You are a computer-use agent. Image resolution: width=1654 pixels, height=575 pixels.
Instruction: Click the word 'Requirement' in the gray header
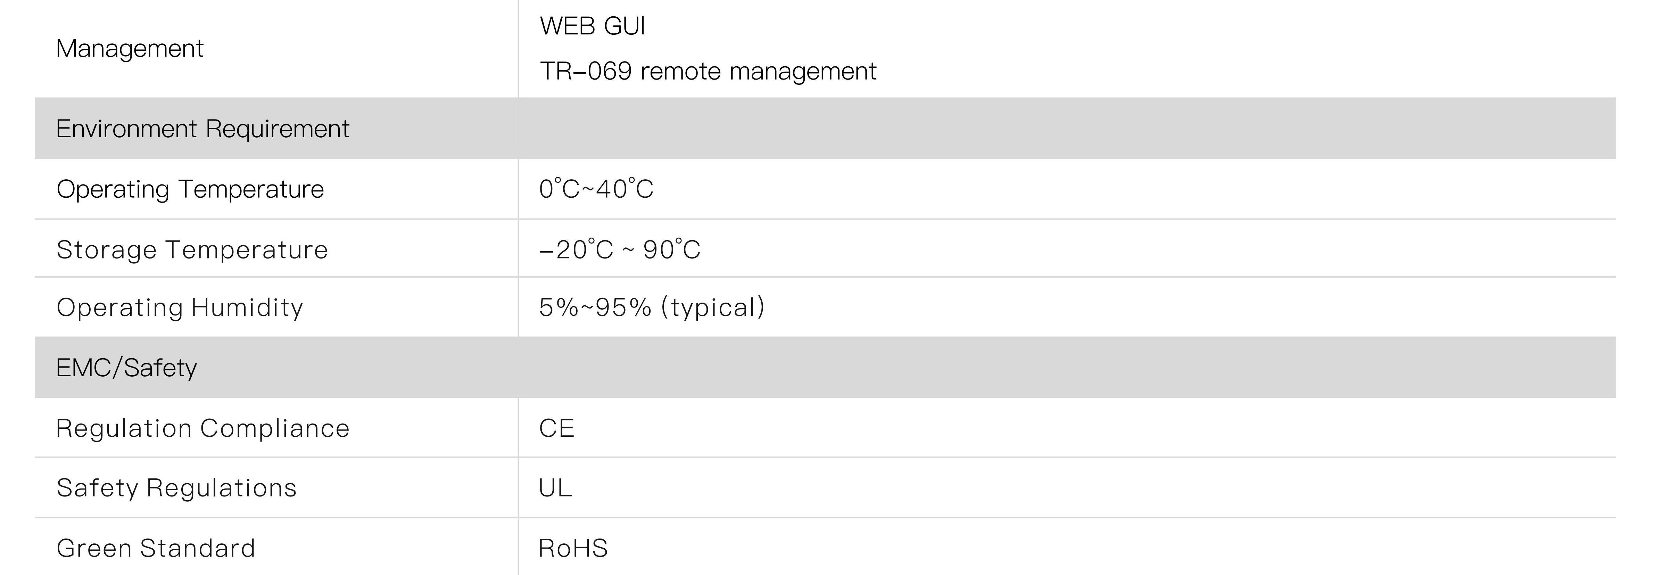(278, 129)
